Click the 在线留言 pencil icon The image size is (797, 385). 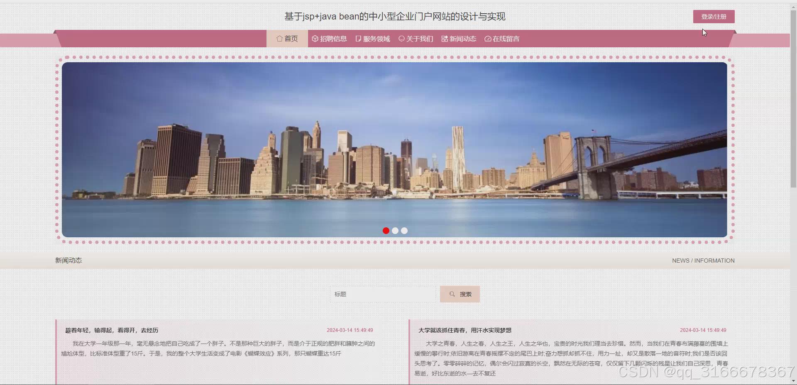488,38
